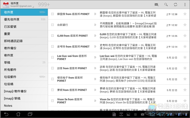This screenshot has height=118, width=190.
Task: Open the 不用賣股票 email from 台新銀行
Action: tap(128, 25)
